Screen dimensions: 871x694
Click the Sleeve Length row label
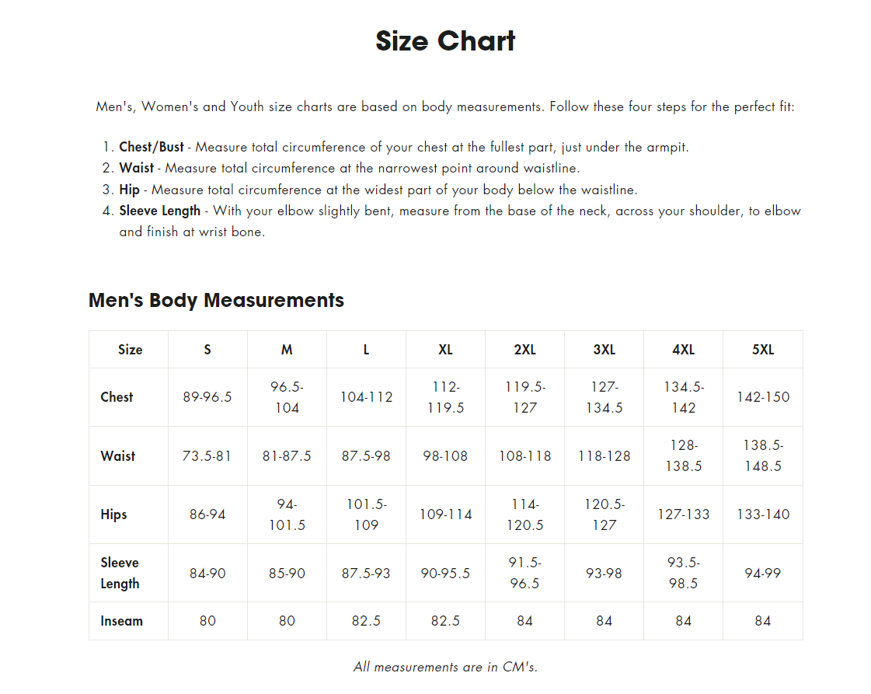120,573
